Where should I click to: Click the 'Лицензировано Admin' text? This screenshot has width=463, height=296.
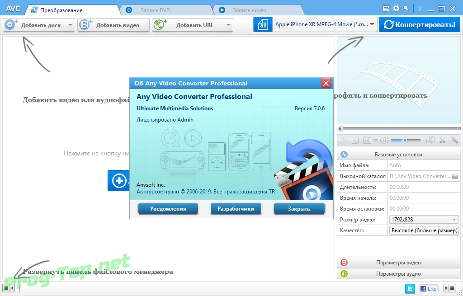165,119
